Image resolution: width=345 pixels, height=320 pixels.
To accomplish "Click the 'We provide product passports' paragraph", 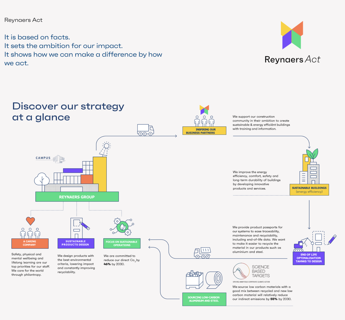I will pos(259,239).
